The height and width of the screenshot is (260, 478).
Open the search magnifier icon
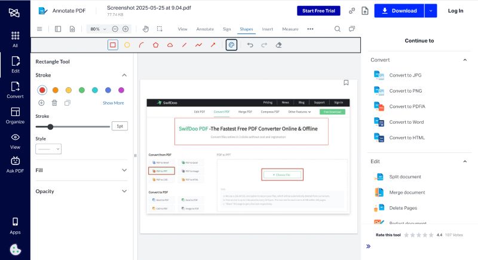[338, 29]
